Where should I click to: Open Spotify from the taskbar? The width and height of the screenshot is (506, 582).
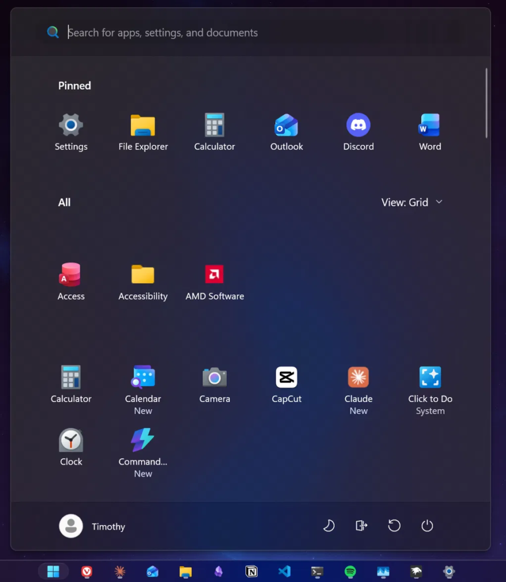coord(350,572)
